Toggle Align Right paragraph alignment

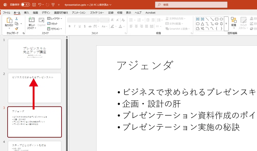[141, 26]
